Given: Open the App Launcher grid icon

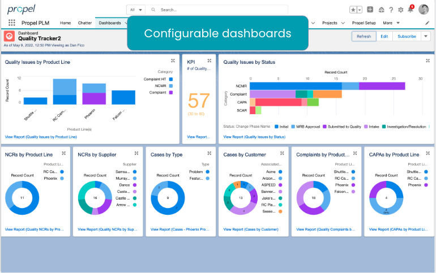Looking at the screenshot, I should 12,23.
